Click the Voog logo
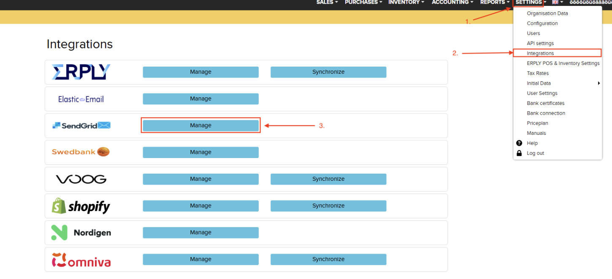This screenshot has height=279, width=612. 81,179
